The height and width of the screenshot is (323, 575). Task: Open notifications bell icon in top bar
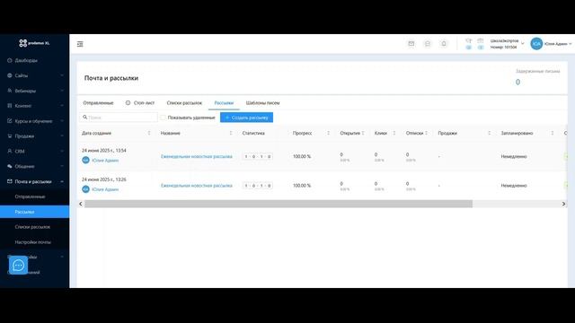pos(444,44)
